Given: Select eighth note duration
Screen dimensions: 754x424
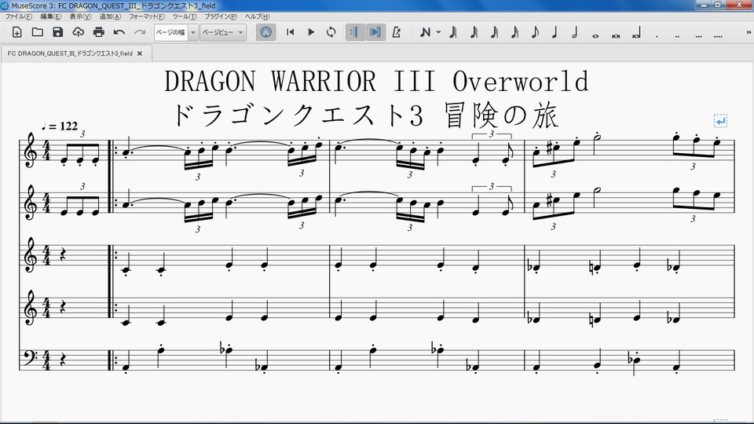Looking at the screenshot, I should click(535, 32).
